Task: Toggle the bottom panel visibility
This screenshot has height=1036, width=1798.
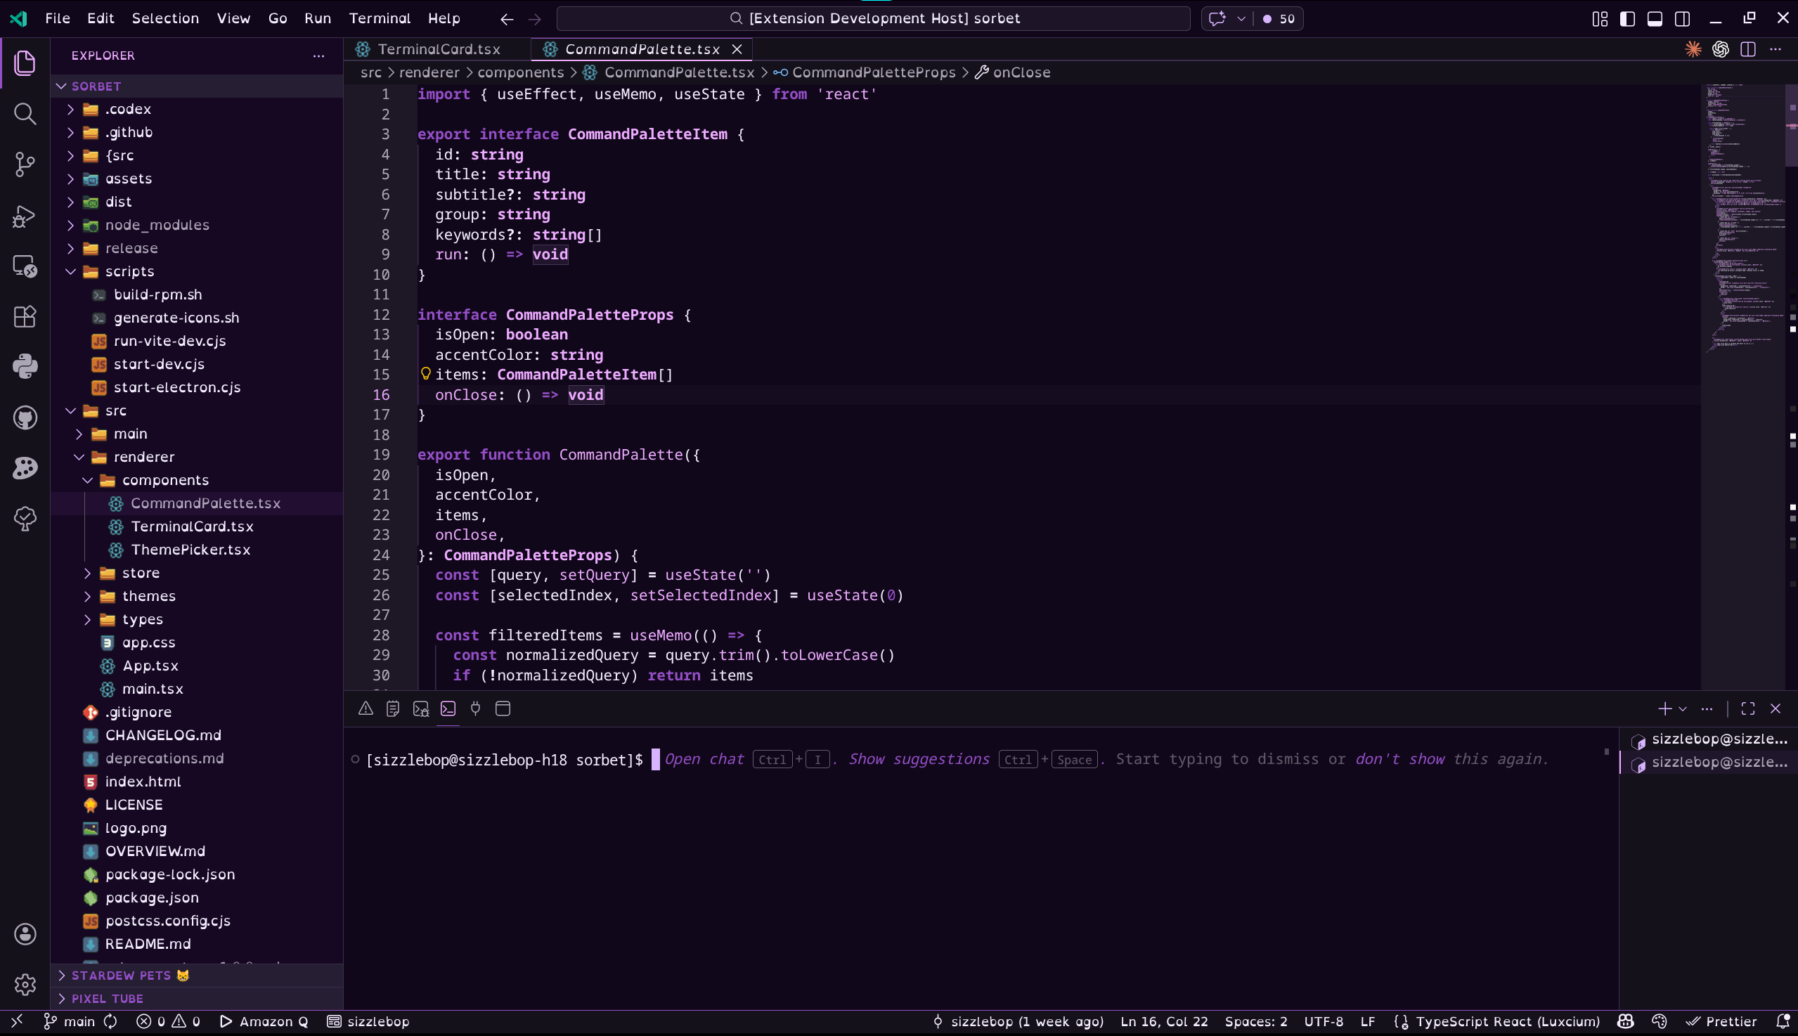Action: 1655,18
